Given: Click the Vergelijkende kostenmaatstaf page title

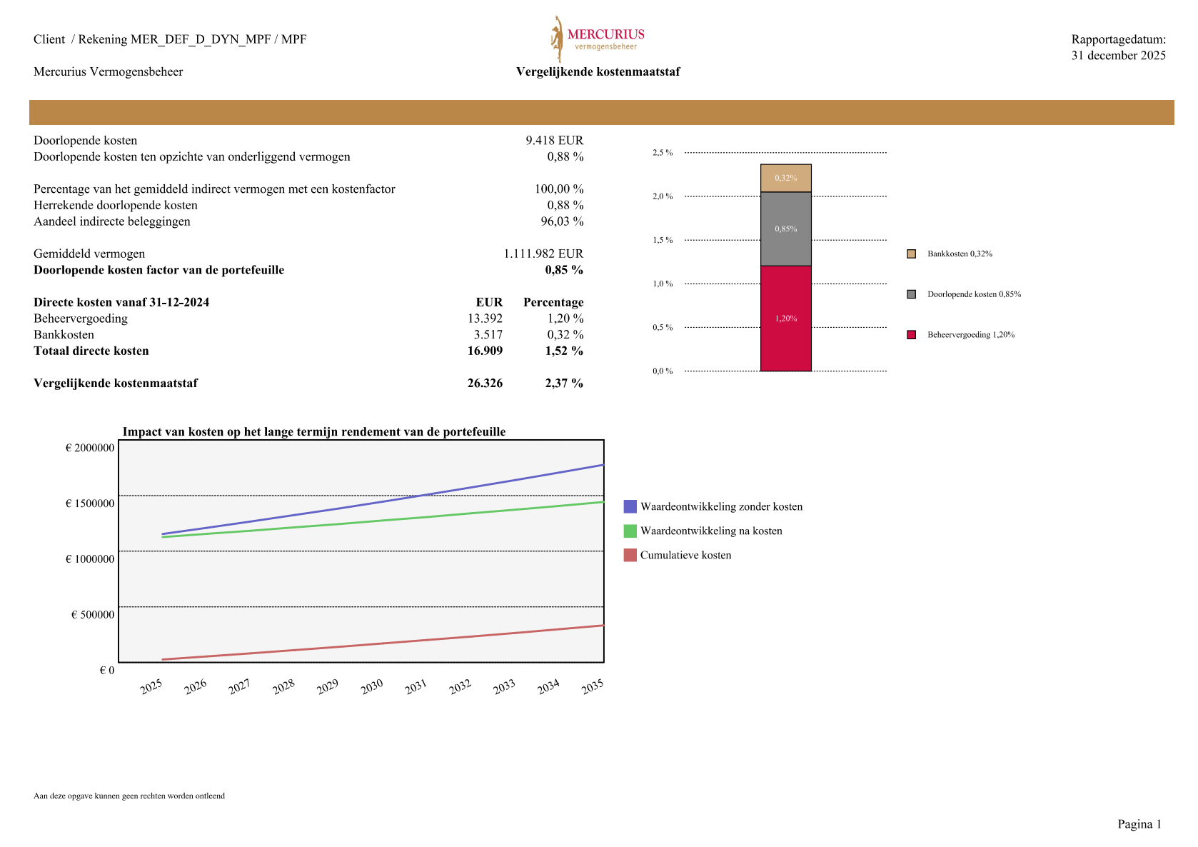Looking at the screenshot, I should [x=598, y=72].
